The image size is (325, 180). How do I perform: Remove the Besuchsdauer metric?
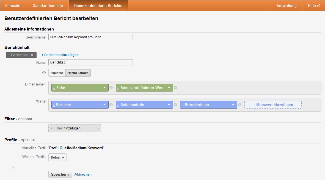[239, 105]
